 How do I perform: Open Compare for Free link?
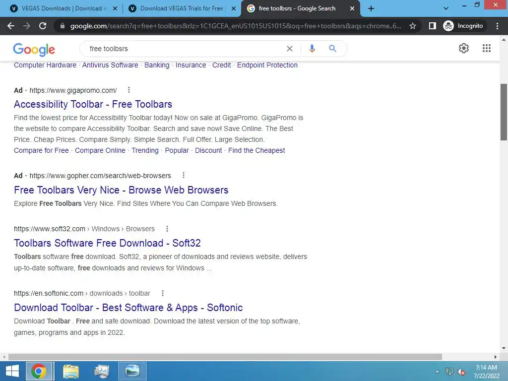point(41,150)
